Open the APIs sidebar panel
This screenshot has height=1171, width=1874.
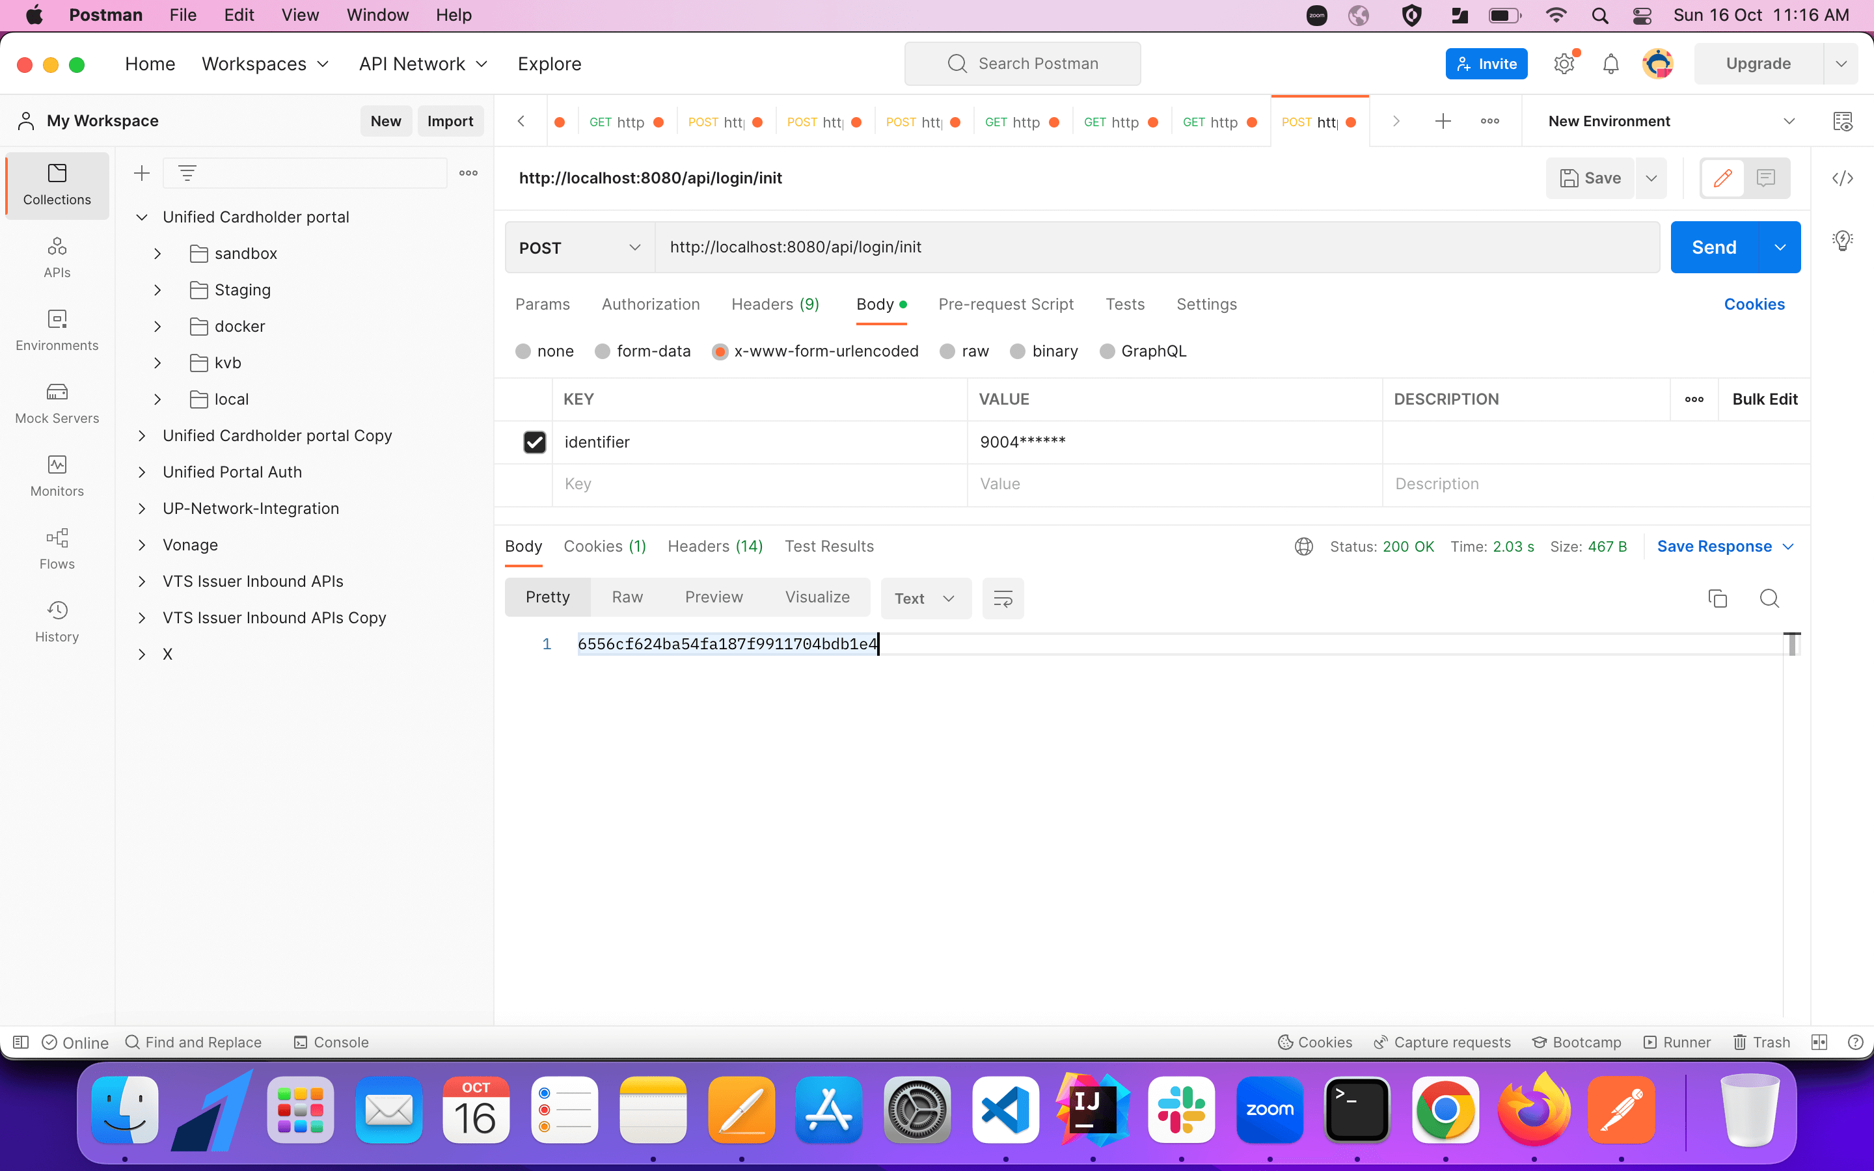57,257
